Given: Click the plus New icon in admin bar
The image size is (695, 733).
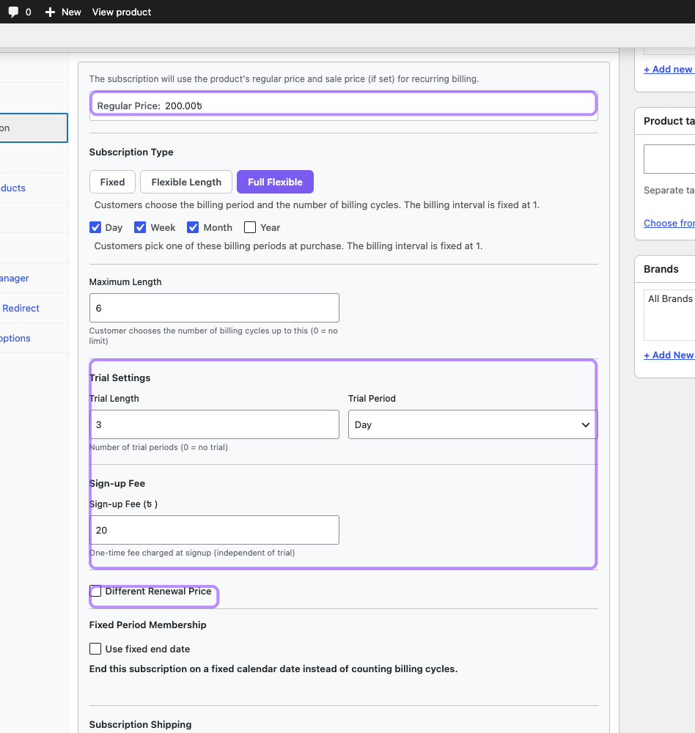Looking at the screenshot, I should [50, 12].
